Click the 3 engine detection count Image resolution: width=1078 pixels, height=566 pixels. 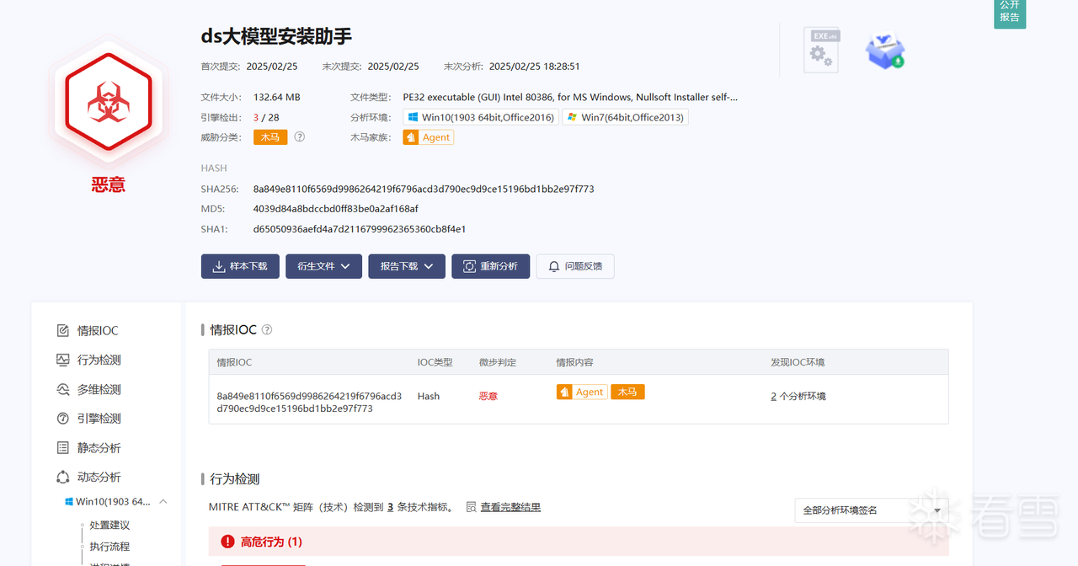[256, 117]
